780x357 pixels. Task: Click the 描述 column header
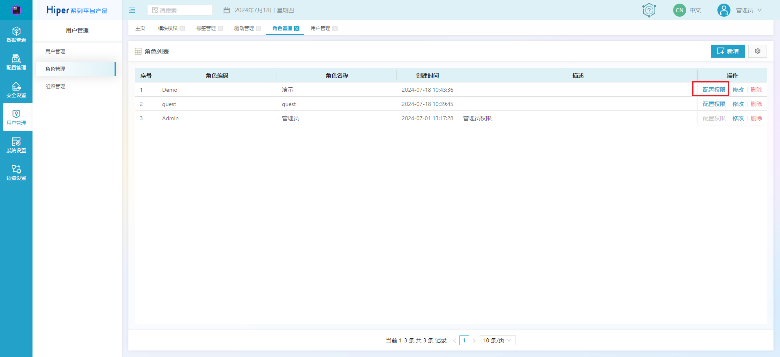[578, 76]
